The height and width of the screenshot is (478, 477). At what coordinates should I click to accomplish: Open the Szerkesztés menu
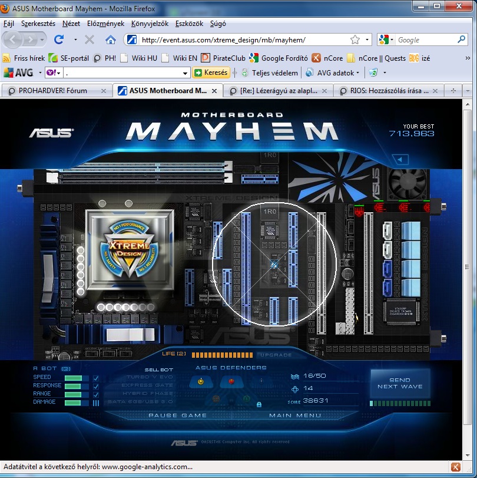(38, 24)
